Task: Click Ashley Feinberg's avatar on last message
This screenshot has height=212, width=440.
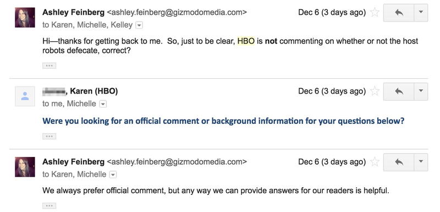Action: [25, 167]
